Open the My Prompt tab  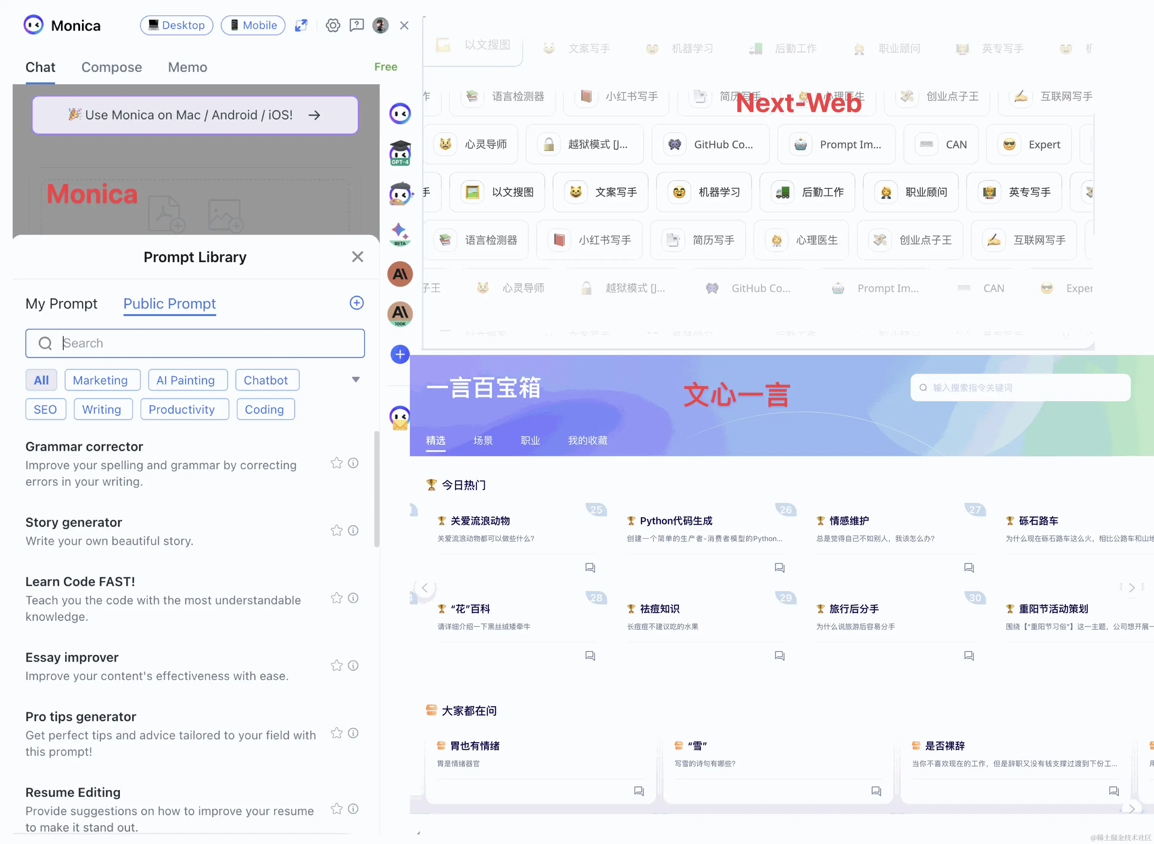tap(61, 304)
